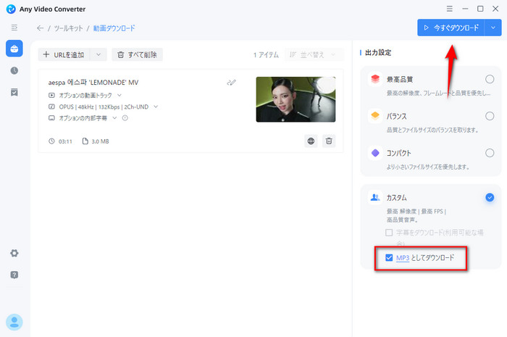The image size is (507, 337).
Task: Select 動画ダウンロード breadcrumb
Action: point(114,28)
